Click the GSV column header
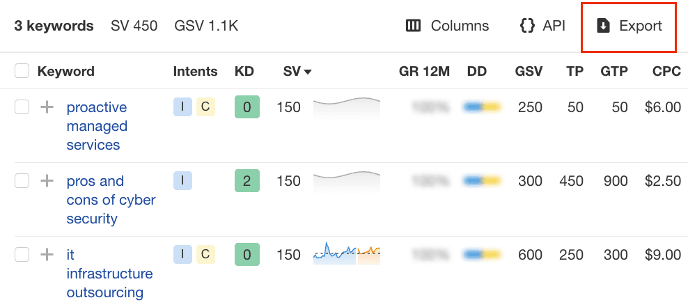Viewport: 688px width, 307px height. point(529,71)
